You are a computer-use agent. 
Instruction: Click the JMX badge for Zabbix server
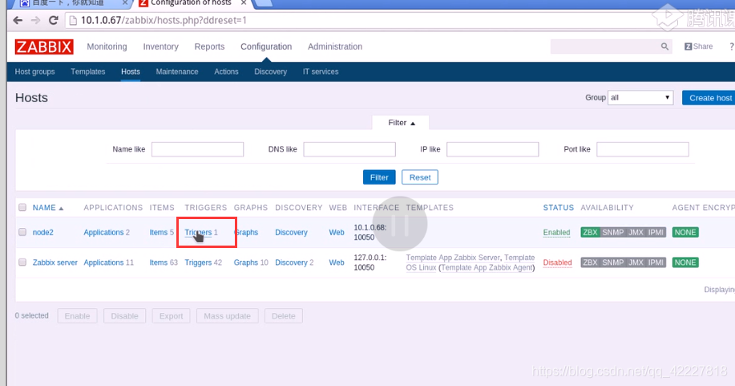[636, 262]
